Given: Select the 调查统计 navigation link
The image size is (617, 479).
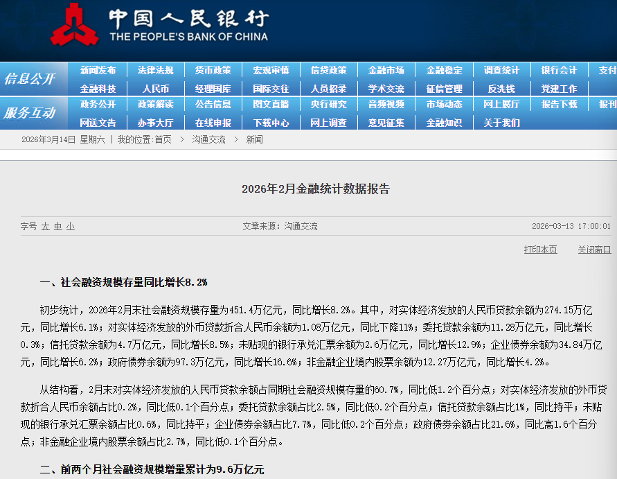Looking at the screenshot, I should point(501,70).
